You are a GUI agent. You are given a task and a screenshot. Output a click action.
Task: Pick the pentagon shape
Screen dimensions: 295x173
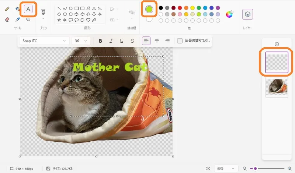[x=65, y=14]
